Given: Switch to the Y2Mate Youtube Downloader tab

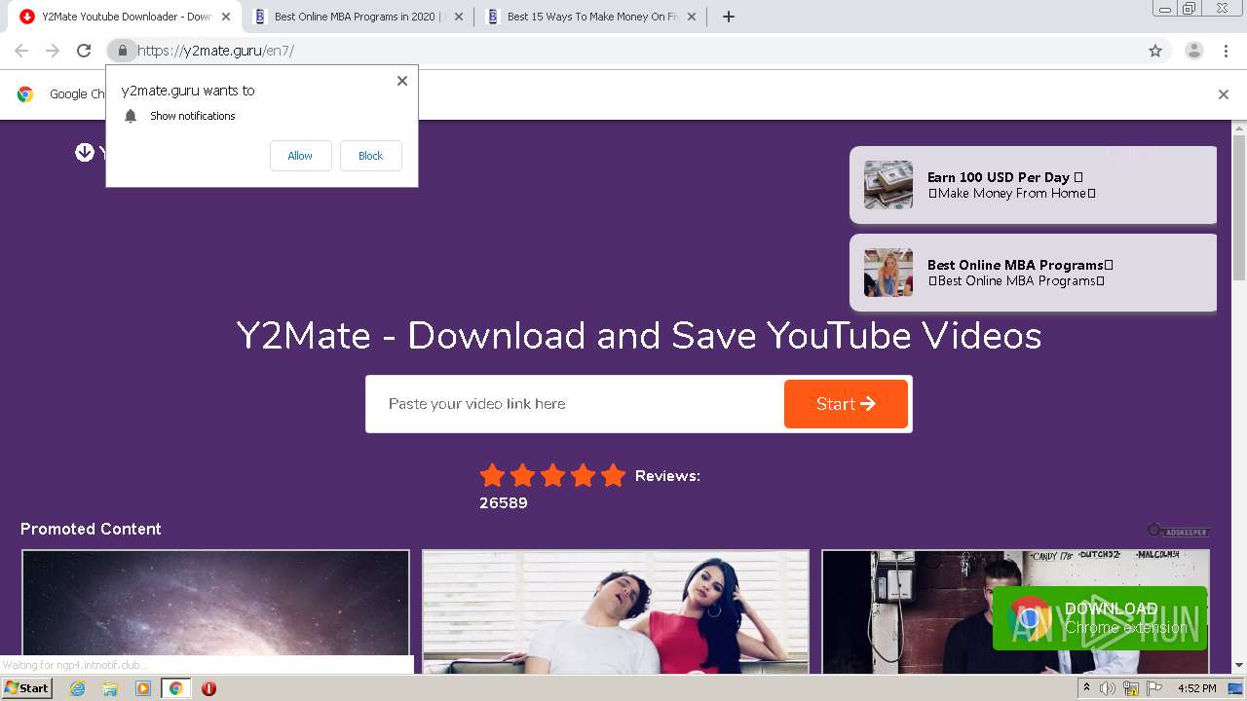Looking at the screenshot, I should click(x=125, y=17).
